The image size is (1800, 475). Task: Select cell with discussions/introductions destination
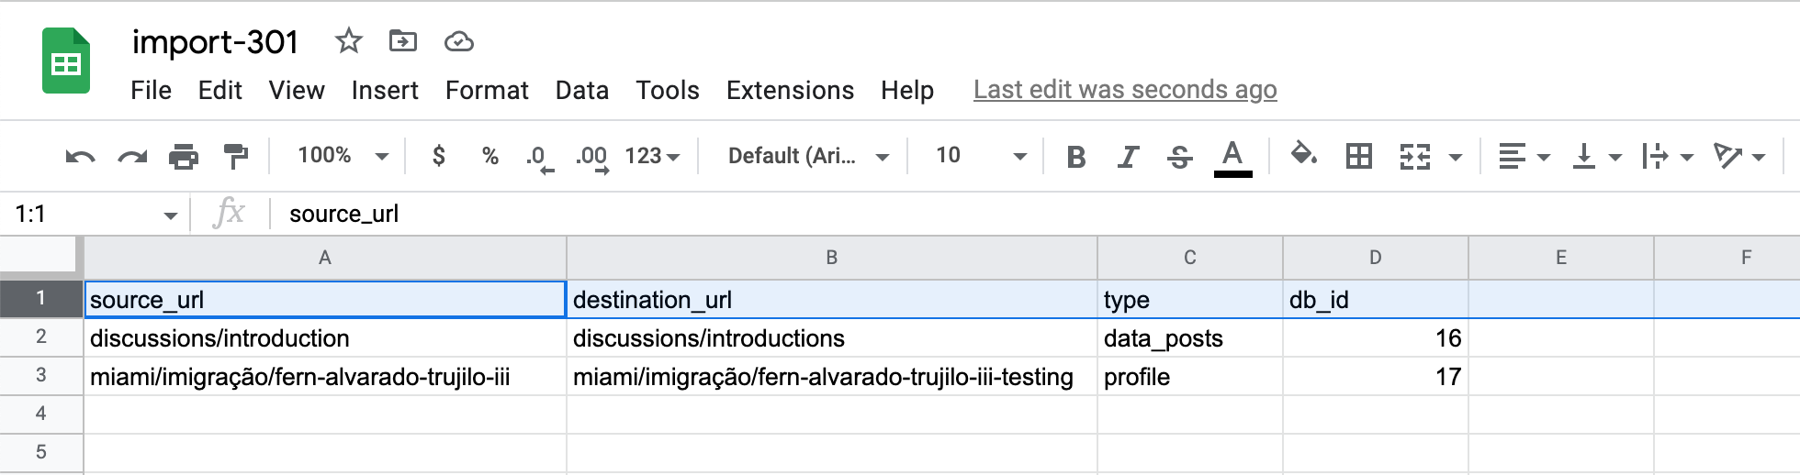coord(831,338)
